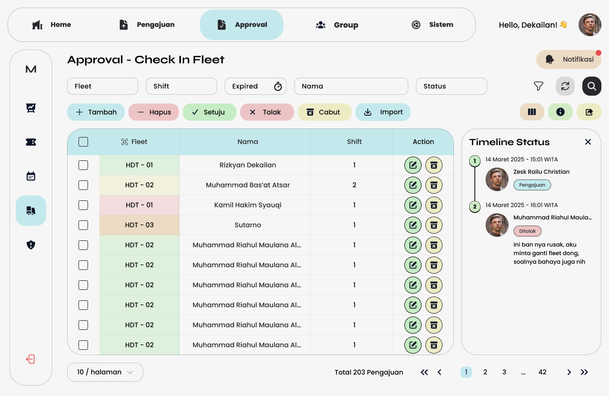609x396 pixels.
Task: Open the calendar icon in sidebar
Action: 31,176
